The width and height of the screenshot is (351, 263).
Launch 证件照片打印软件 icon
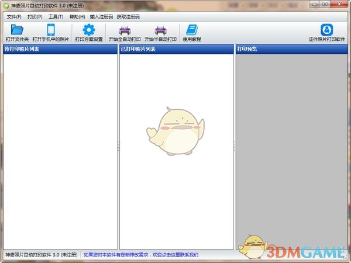pyautogui.click(x=326, y=30)
